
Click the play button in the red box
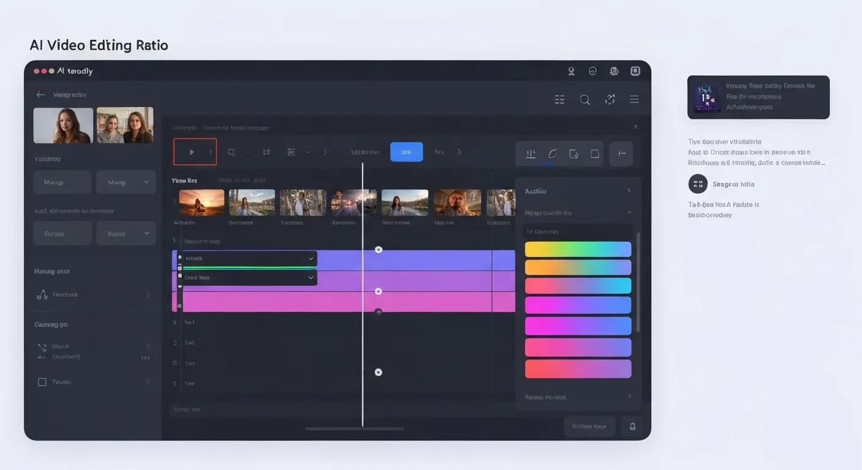click(192, 152)
